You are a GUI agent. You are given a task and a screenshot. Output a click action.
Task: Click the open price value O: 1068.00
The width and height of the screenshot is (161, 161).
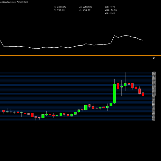click(60, 7)
